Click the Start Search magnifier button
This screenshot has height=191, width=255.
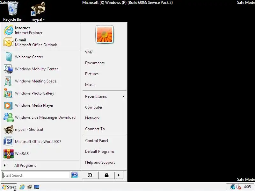coord(75,175)
